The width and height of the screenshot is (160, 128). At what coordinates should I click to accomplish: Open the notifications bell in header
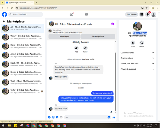coord(148,14)
